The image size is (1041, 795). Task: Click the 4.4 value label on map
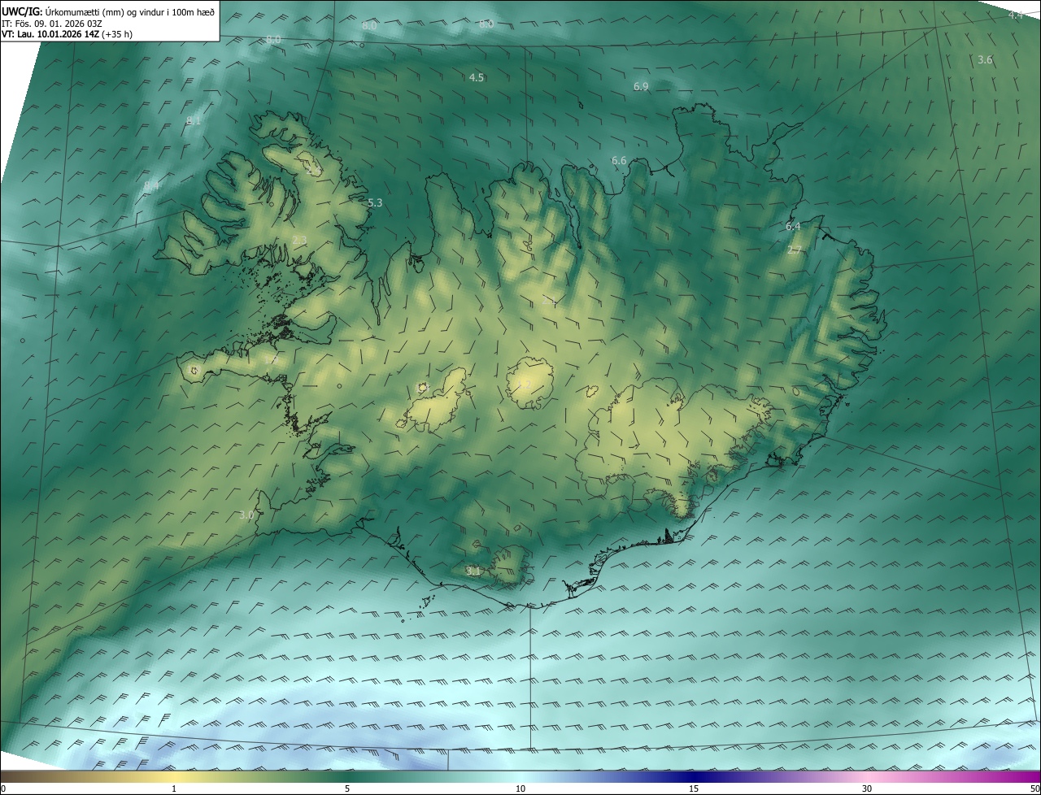point(1016,15)
